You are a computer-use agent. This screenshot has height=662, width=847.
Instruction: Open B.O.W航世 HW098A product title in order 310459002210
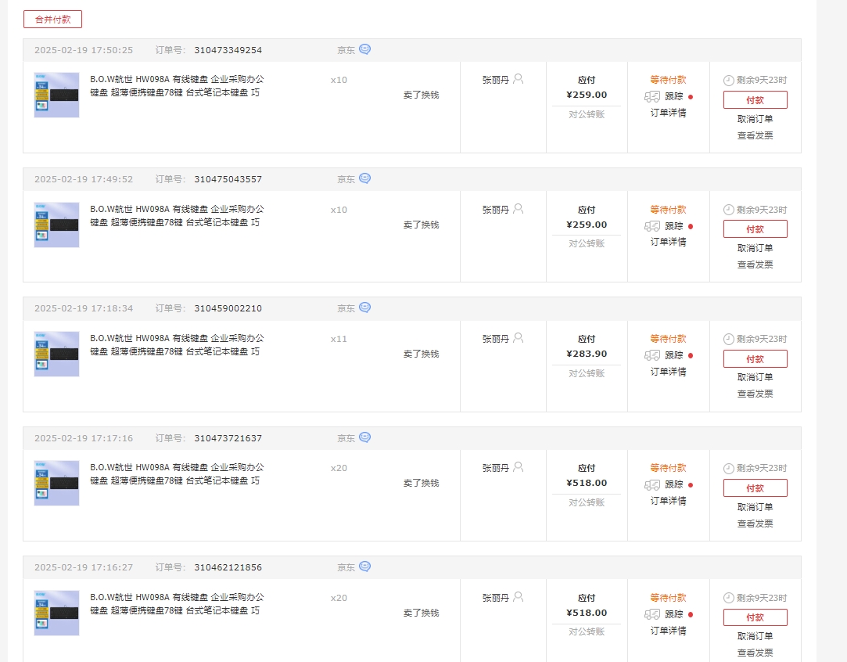pos(177,345)
